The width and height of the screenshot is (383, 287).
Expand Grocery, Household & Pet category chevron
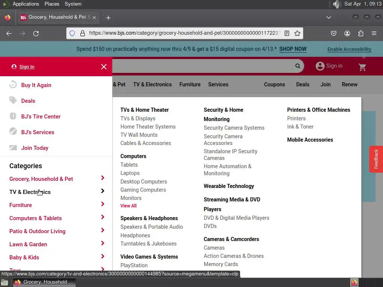[102, 178]
